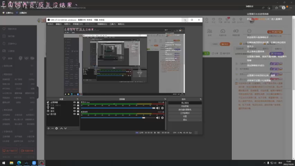Switch to Microsoft Edge in the taskbar
This screenshot has height=166, width=295.
(x=19, y=163)
